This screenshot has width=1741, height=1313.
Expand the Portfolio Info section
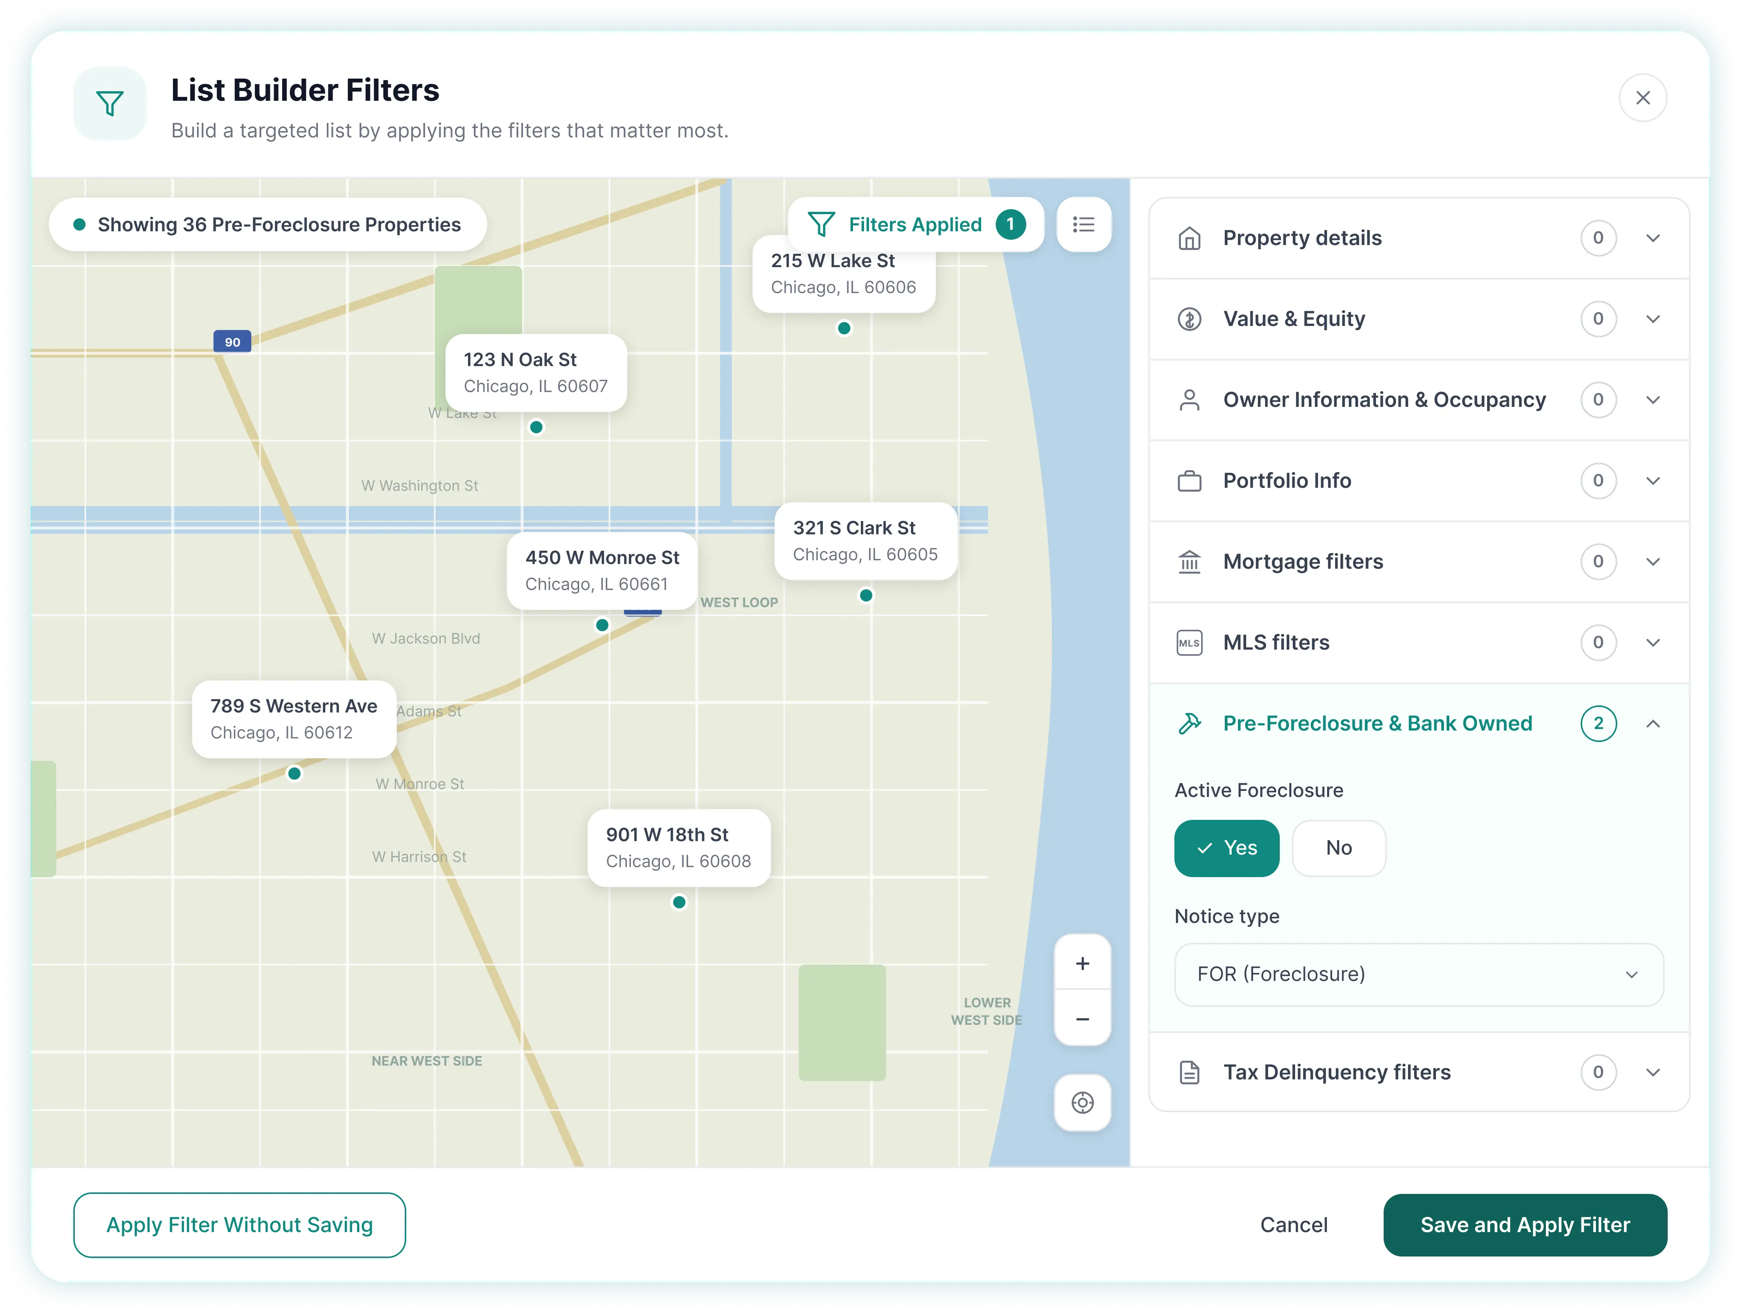click(1418, 481)
